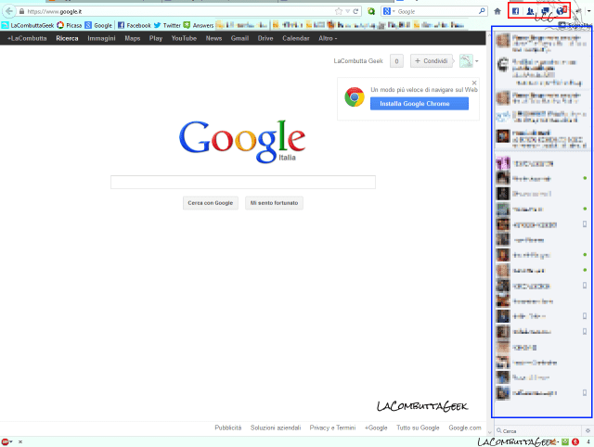The image size is (594, 447).
Task: Open YouTube from Google bar
Action: pos(184,38)
